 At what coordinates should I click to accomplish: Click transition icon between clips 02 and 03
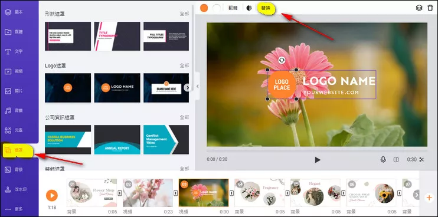(176, 193)
